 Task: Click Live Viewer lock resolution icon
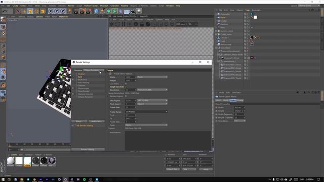(x=142, y=24)
